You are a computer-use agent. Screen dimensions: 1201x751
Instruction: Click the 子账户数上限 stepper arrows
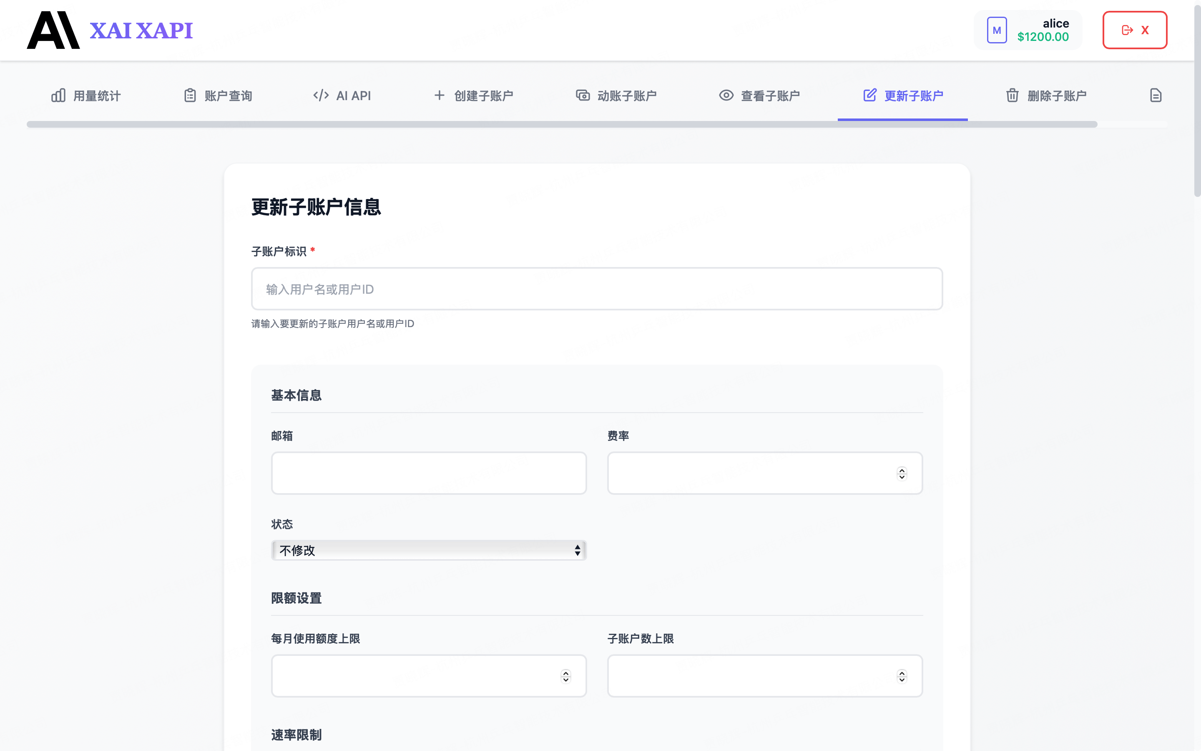coord(902,676)
